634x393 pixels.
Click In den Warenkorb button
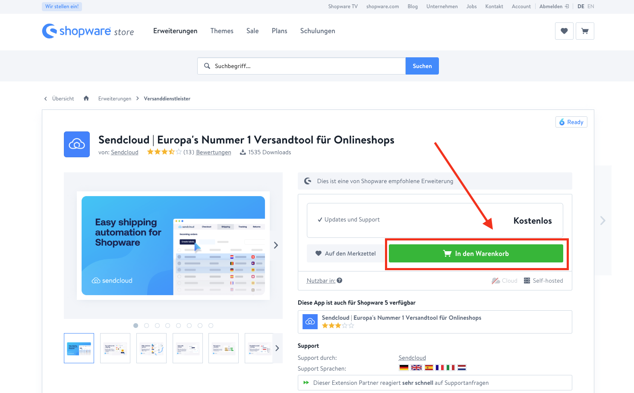point(476,253)
